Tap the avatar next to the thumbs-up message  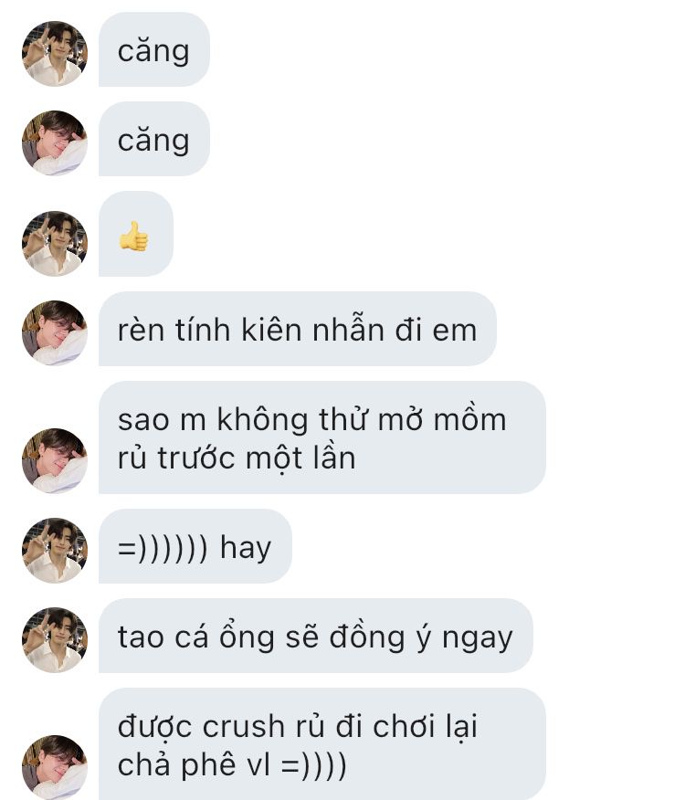click(55, 243)
